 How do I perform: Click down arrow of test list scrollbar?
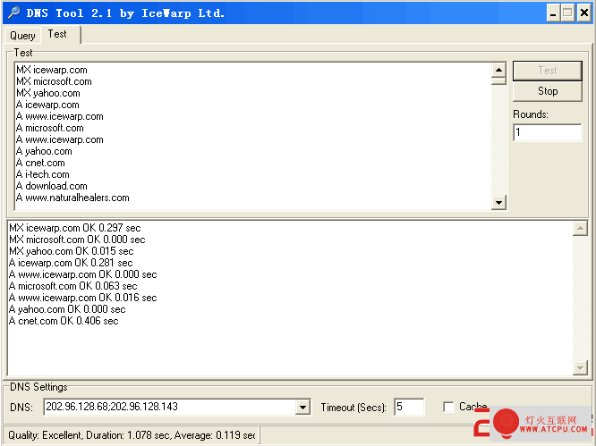(498, 202)
